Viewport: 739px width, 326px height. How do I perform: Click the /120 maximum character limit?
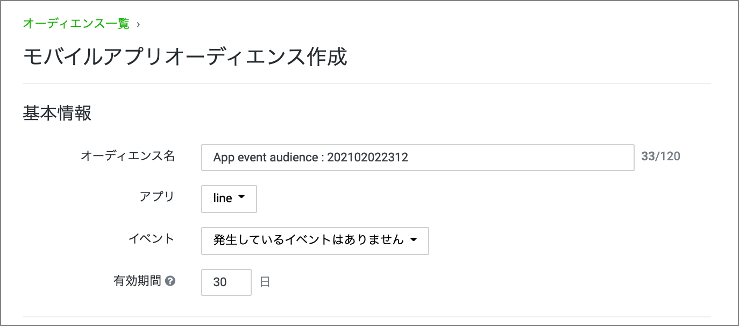pyautogui.click(x=668, y=157)
